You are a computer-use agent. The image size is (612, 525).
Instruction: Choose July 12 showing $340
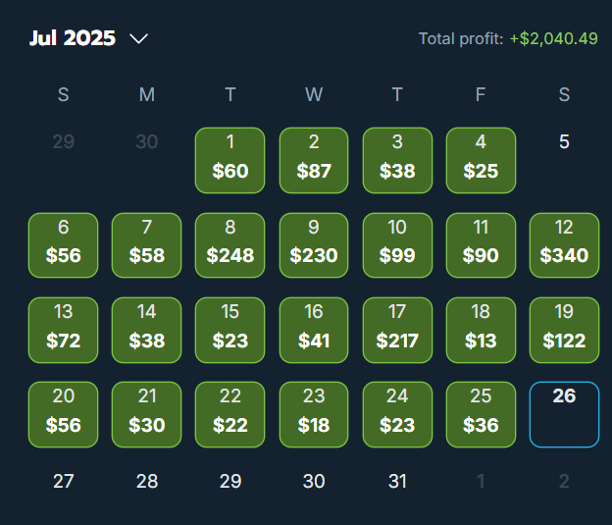pyautogui.click(x=564, y=245)
